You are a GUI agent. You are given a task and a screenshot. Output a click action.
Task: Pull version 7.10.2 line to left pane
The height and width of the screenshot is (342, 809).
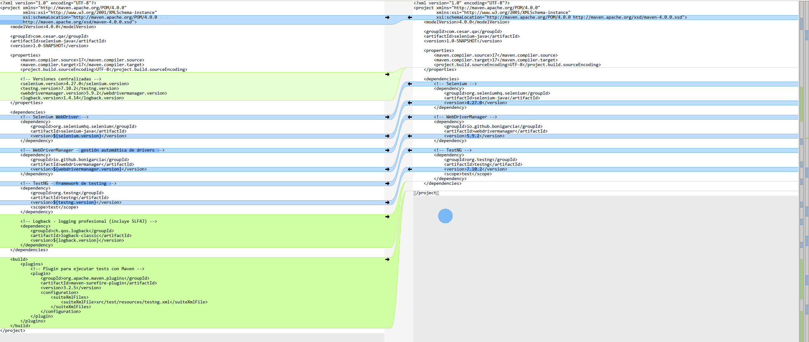410,169
